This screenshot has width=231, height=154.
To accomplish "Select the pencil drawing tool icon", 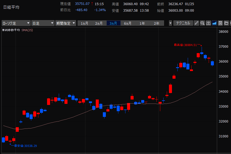I will [196, 23].
